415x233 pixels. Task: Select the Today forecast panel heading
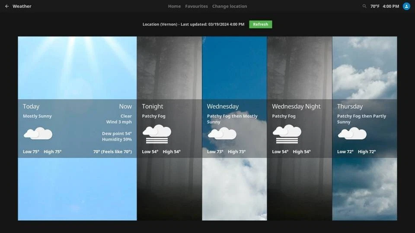point(31,107)
